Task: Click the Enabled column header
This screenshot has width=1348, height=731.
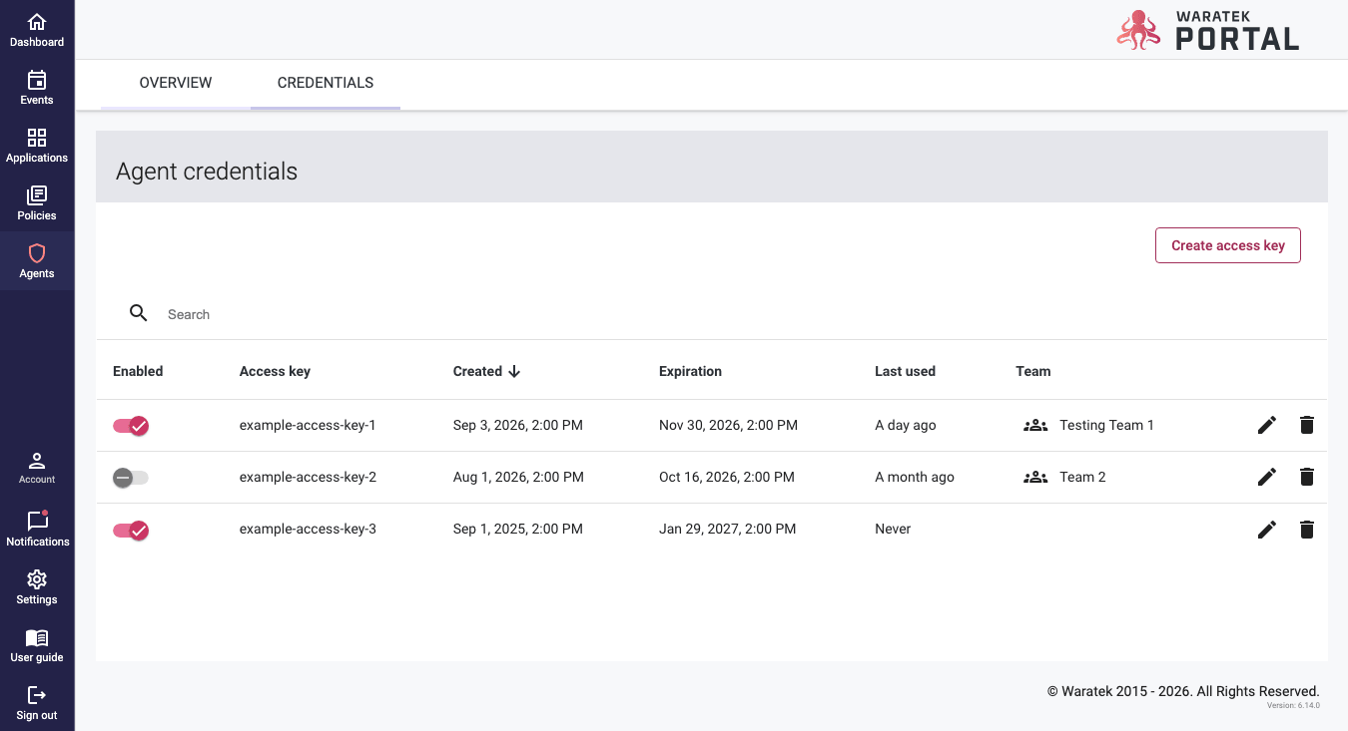Action: point(138,371)
